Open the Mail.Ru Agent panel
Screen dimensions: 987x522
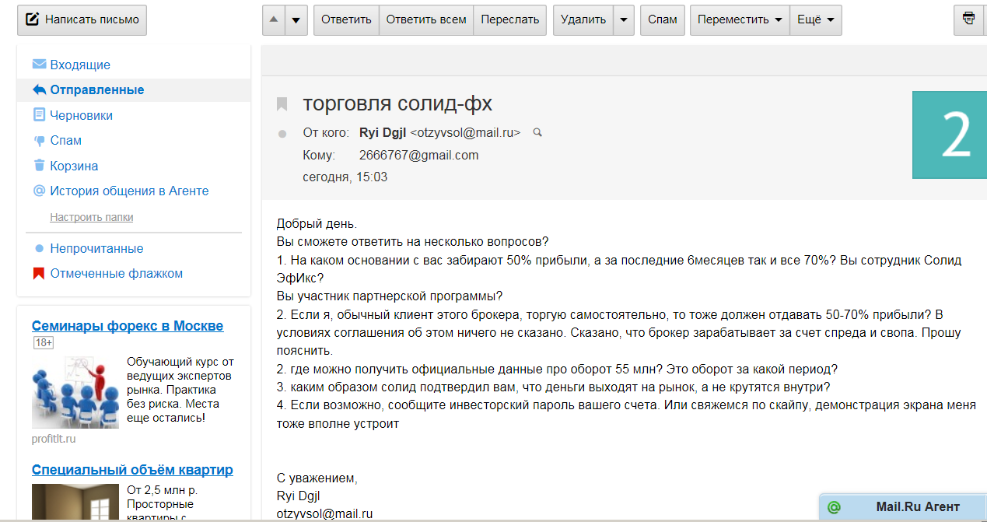click(x=903, y=507)
